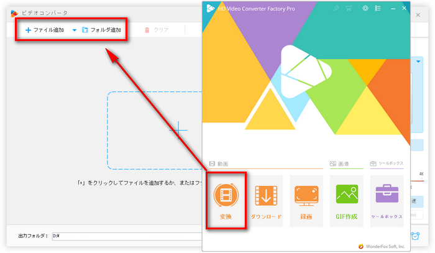The width and height of the screenshot is (435, 253).
Task: Minimize the HD Video Converter Factory Pro window
Action: 391,8
